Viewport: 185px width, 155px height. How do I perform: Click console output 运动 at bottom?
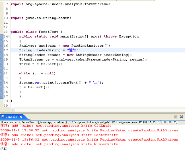(4, 148)
